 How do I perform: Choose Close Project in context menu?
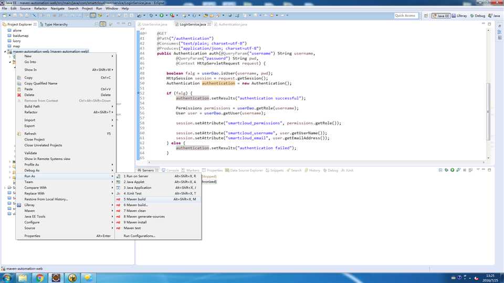65,139
